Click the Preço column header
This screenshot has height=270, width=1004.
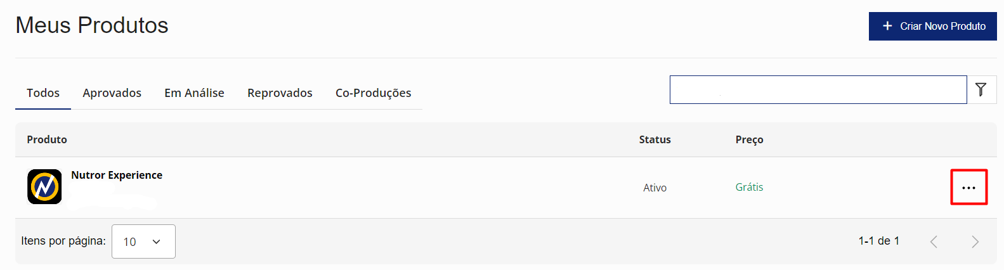pos(749,139)
